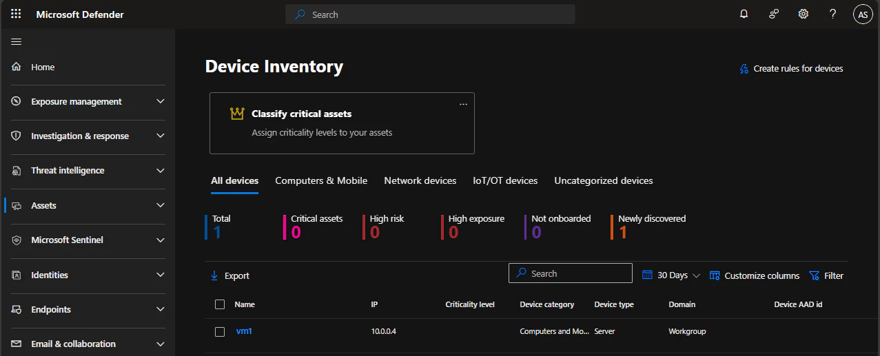Expand the Microsoft Sentinel chevron
The image size is (880, 356).
(x=161, y=240)
